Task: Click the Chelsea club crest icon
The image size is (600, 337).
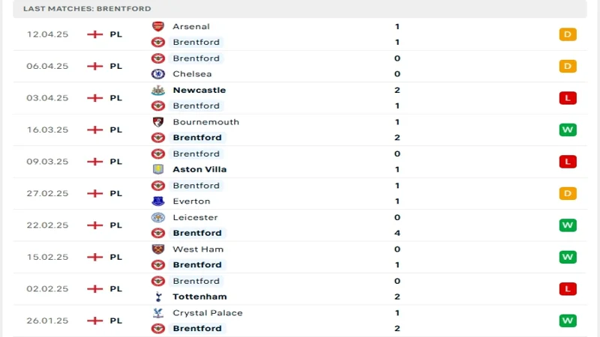Action: coord(158,73)
